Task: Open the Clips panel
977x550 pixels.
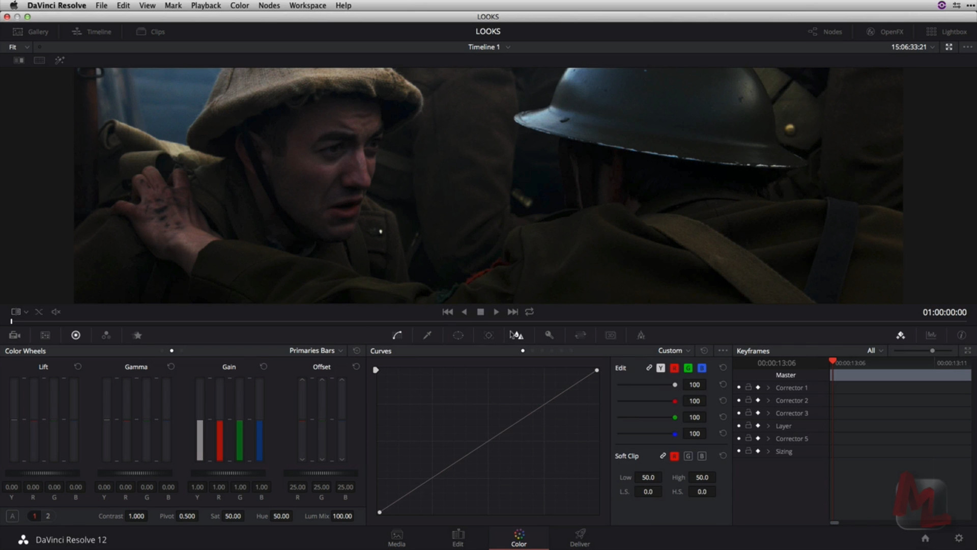Action: click(151, 32)
